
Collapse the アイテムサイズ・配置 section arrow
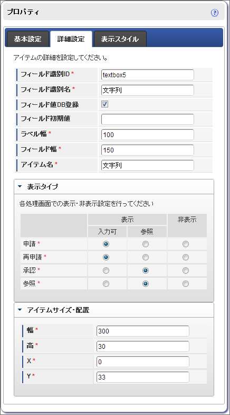pyautogui.click(x=20, y=310)
